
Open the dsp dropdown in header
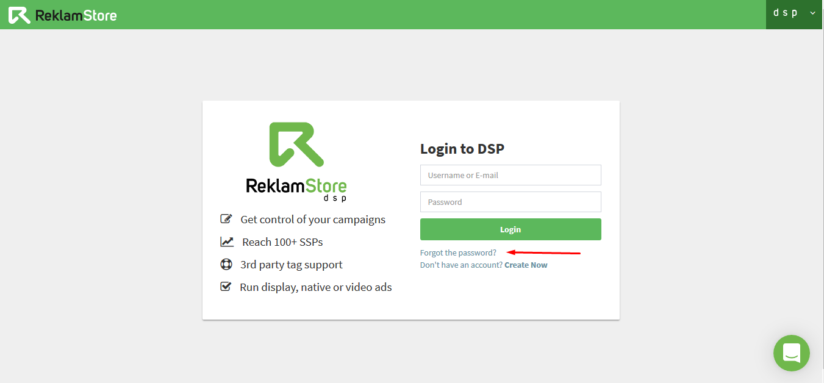coord(794,13)
